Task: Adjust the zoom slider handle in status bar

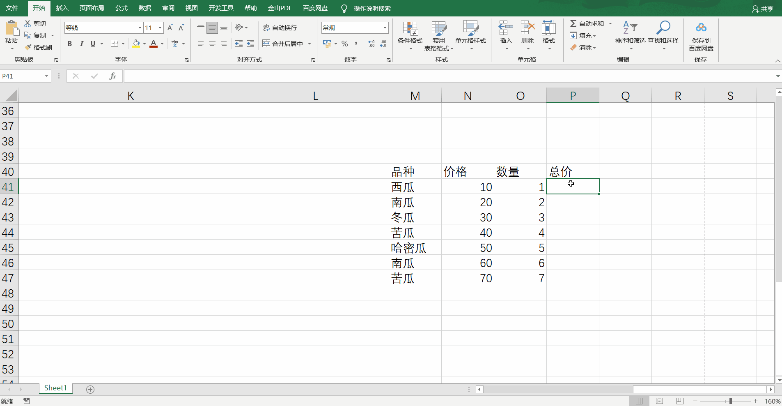Action: tap(731, 401)
